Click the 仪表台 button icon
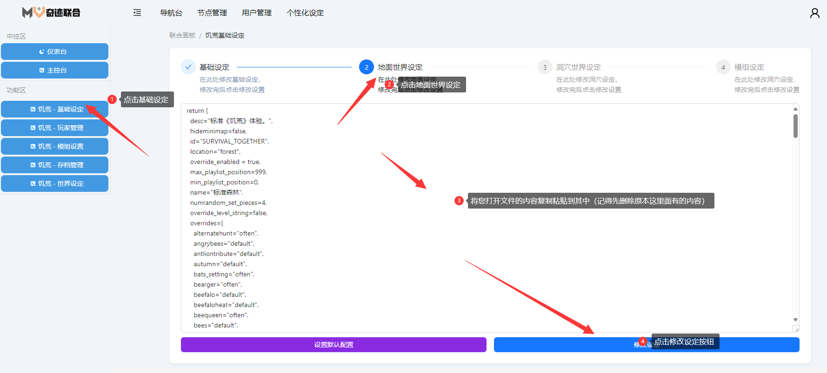Image resolution: width=827 pixels, height=373 pixels. tap(42, 52)
